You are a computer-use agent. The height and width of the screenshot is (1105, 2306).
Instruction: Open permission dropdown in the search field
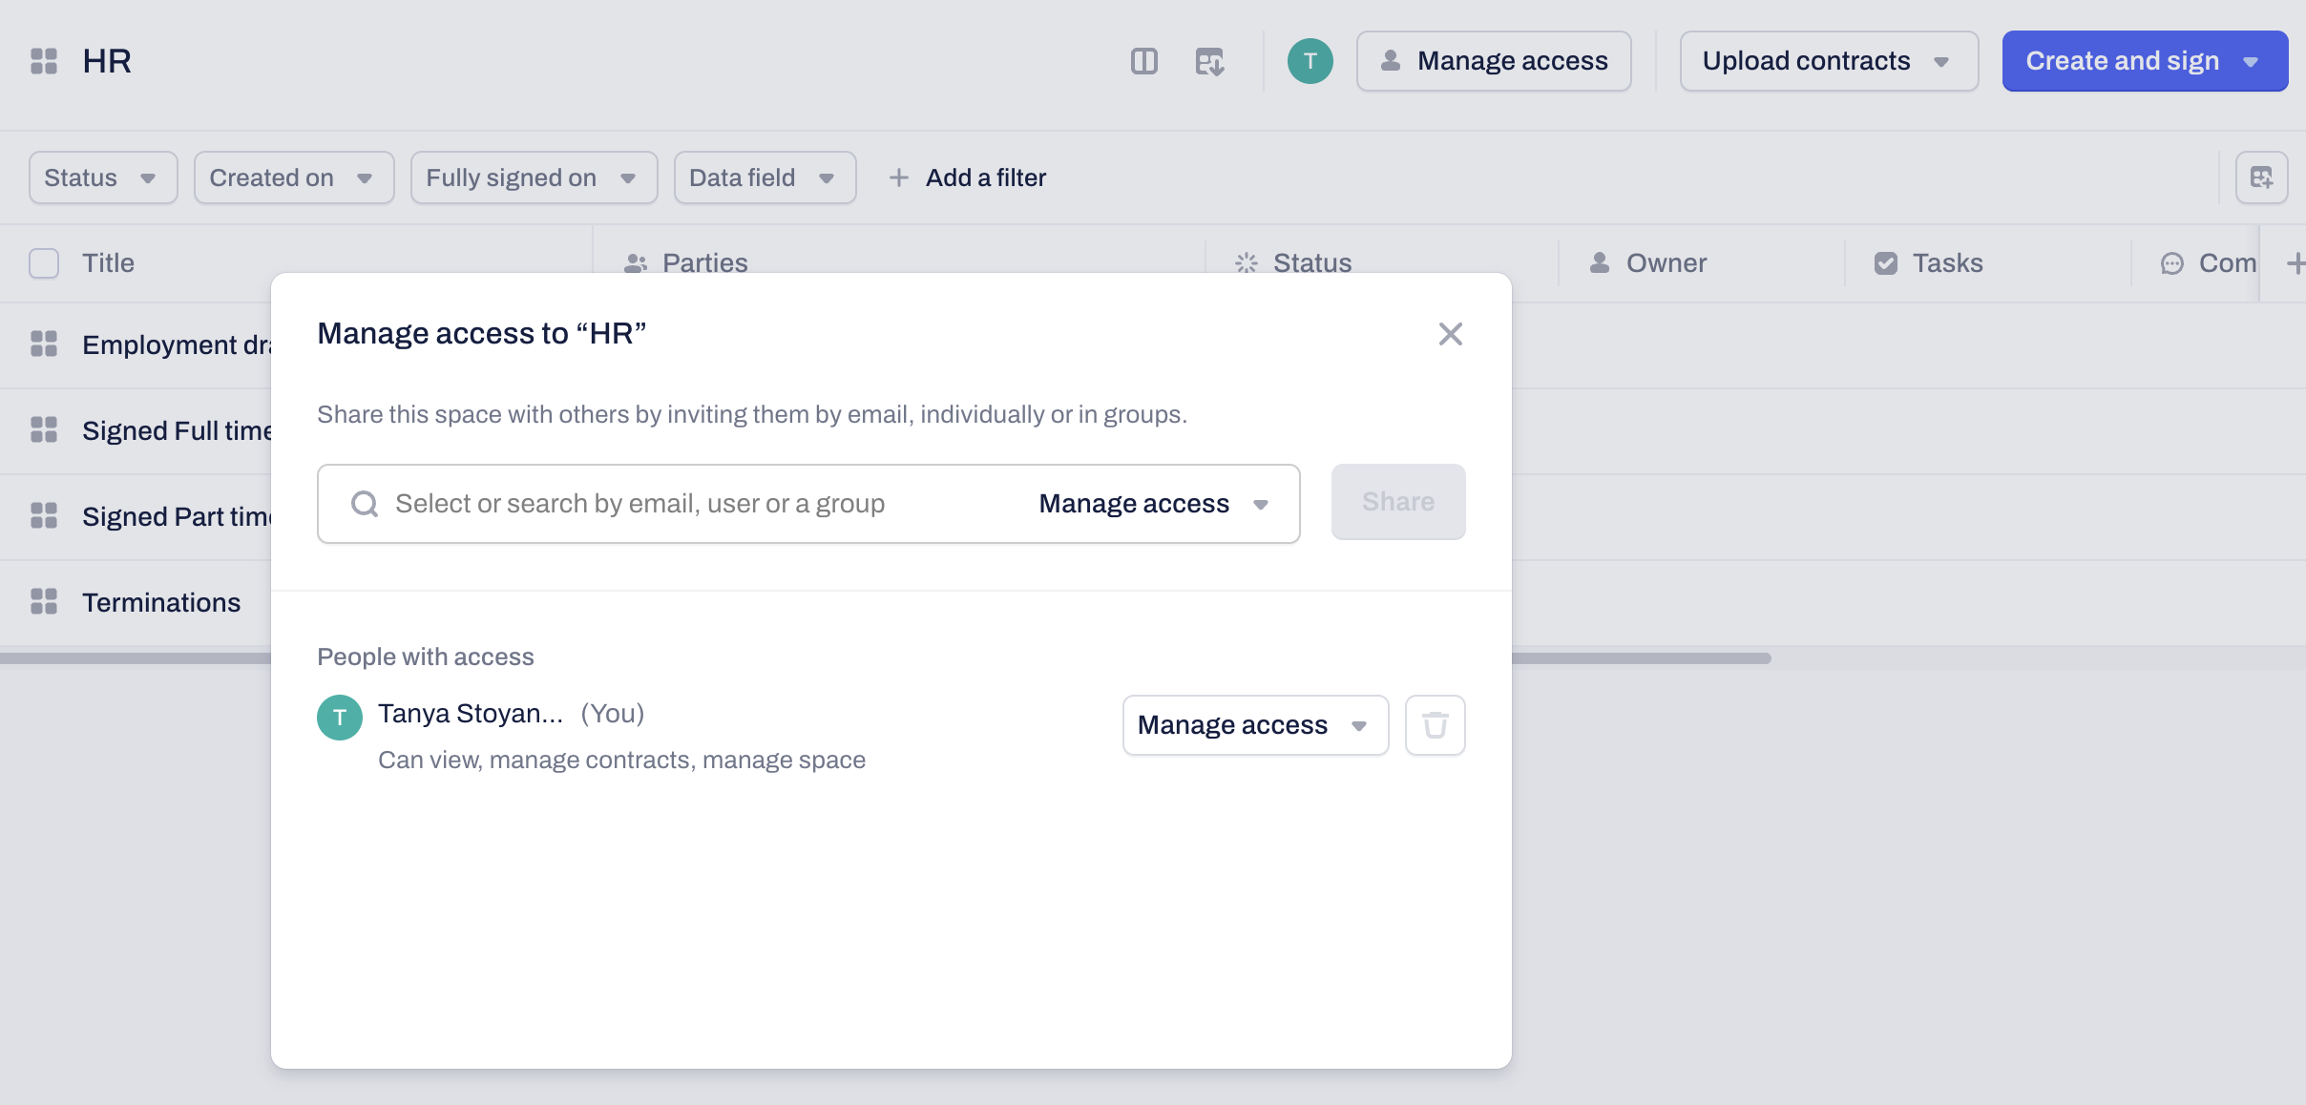point(1154,504)
